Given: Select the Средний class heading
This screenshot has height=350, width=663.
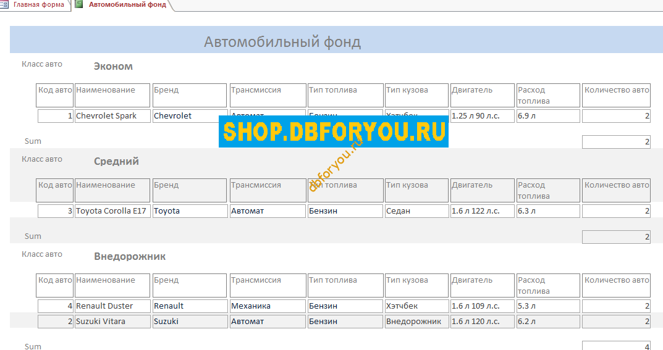Looking at the screenshot, I should point(116,161).
